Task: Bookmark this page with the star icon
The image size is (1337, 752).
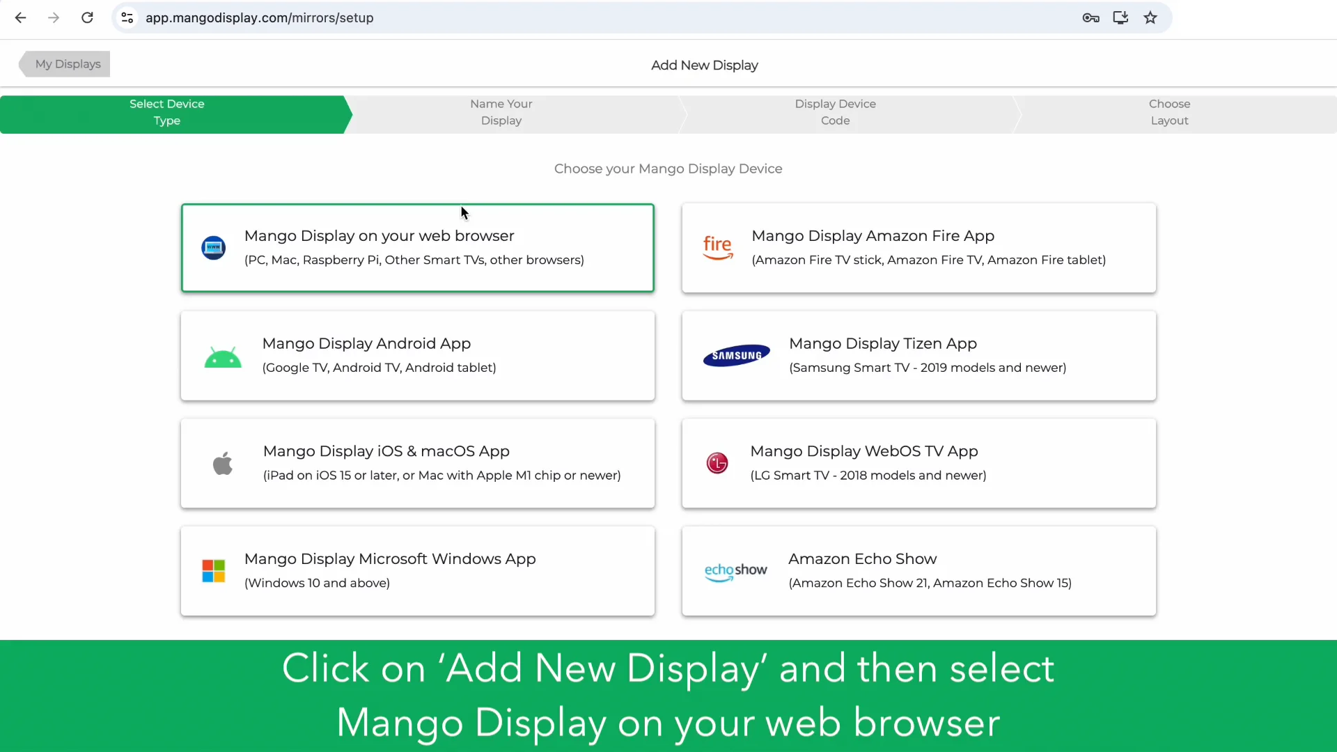Action: (1150, 18)
